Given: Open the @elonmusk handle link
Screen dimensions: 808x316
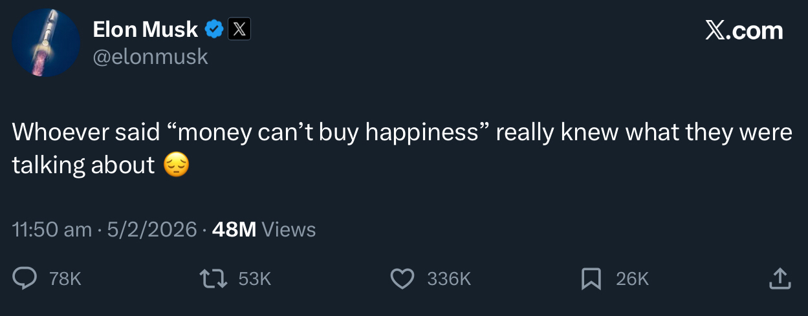Looking at the screenshot, I should click(x=150, y=57).
